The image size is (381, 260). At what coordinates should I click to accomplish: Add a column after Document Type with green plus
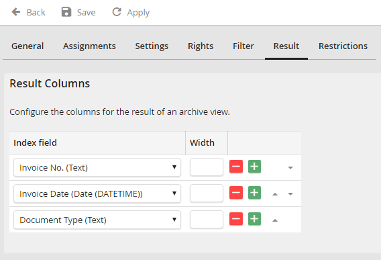[x=254, y=219]
